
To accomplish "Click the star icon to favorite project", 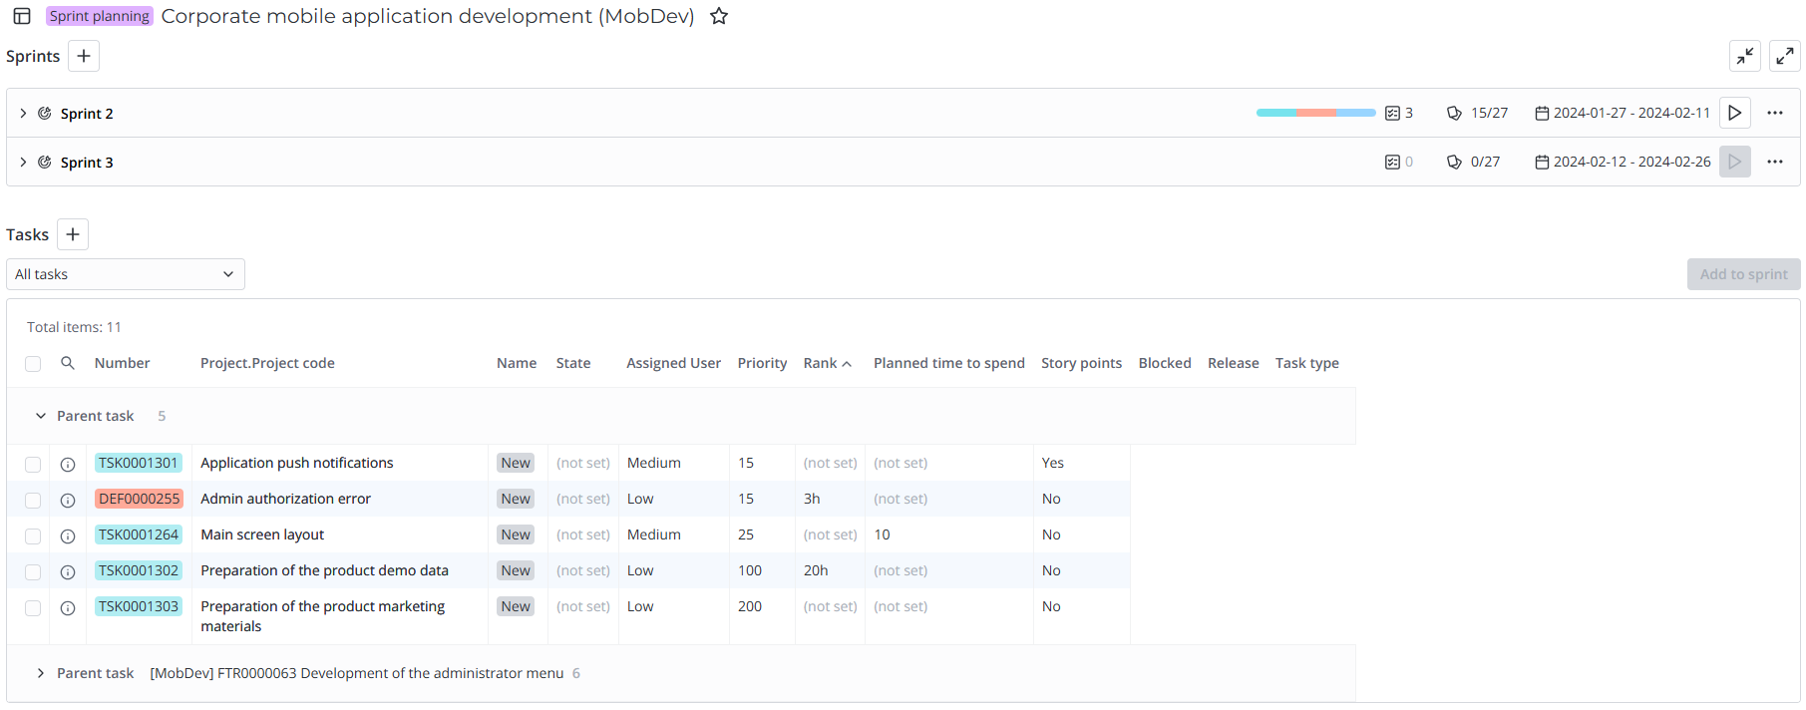I will [x=718, y=16].
